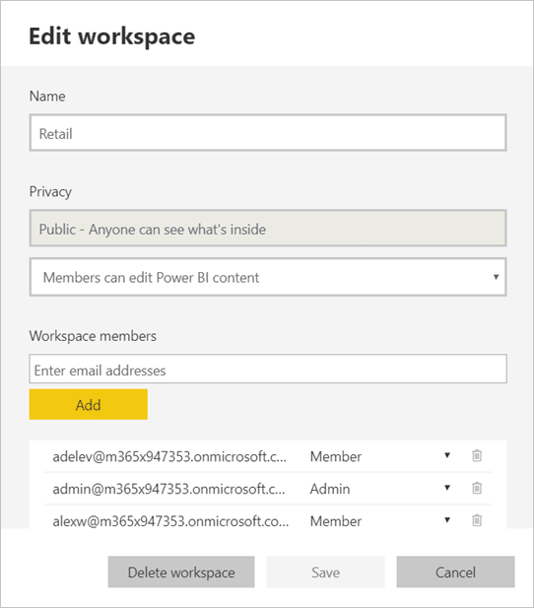The width and height of the screenshot is (534, 608).
Task: Click the Public privacy field
Action: coord(268,229)
